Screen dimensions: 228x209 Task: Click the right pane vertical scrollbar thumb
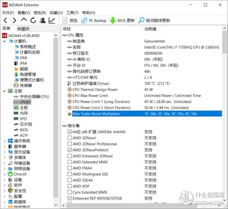[225, 42]
